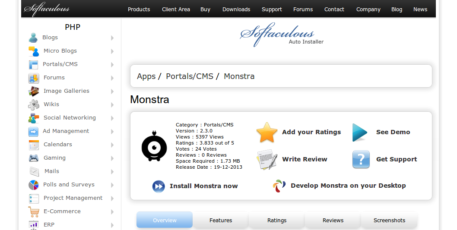Expand the Portals/CMS category arrow

click(112, 65)
